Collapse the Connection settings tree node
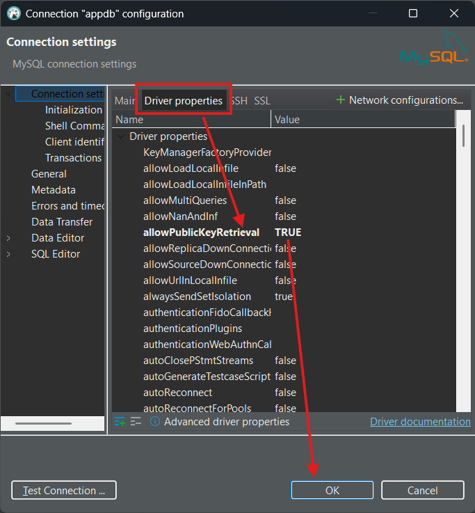 click(x=8, y=94)
